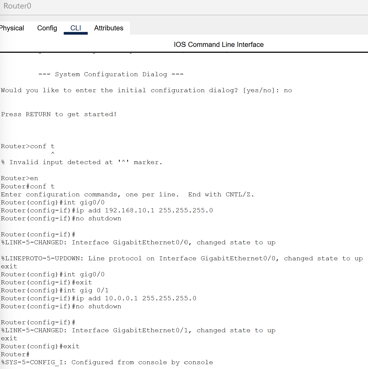Viewport: 368px width, 369px height.
Task: Select the CLI tab
Action: [76, 28]
